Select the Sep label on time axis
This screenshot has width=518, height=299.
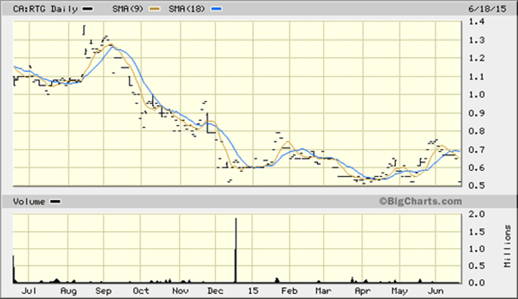coord(103,291)
